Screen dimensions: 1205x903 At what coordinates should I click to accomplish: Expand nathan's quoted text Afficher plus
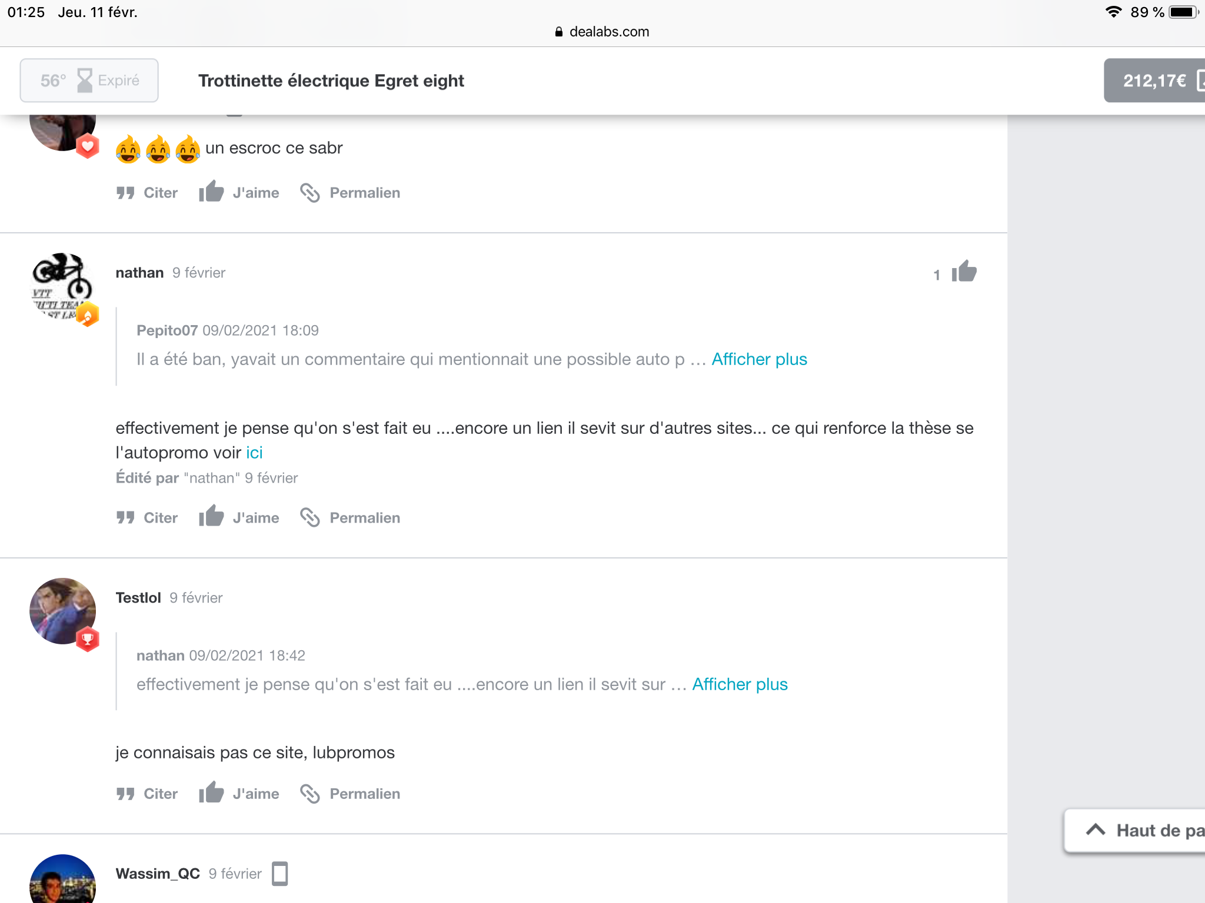[740, 684]
